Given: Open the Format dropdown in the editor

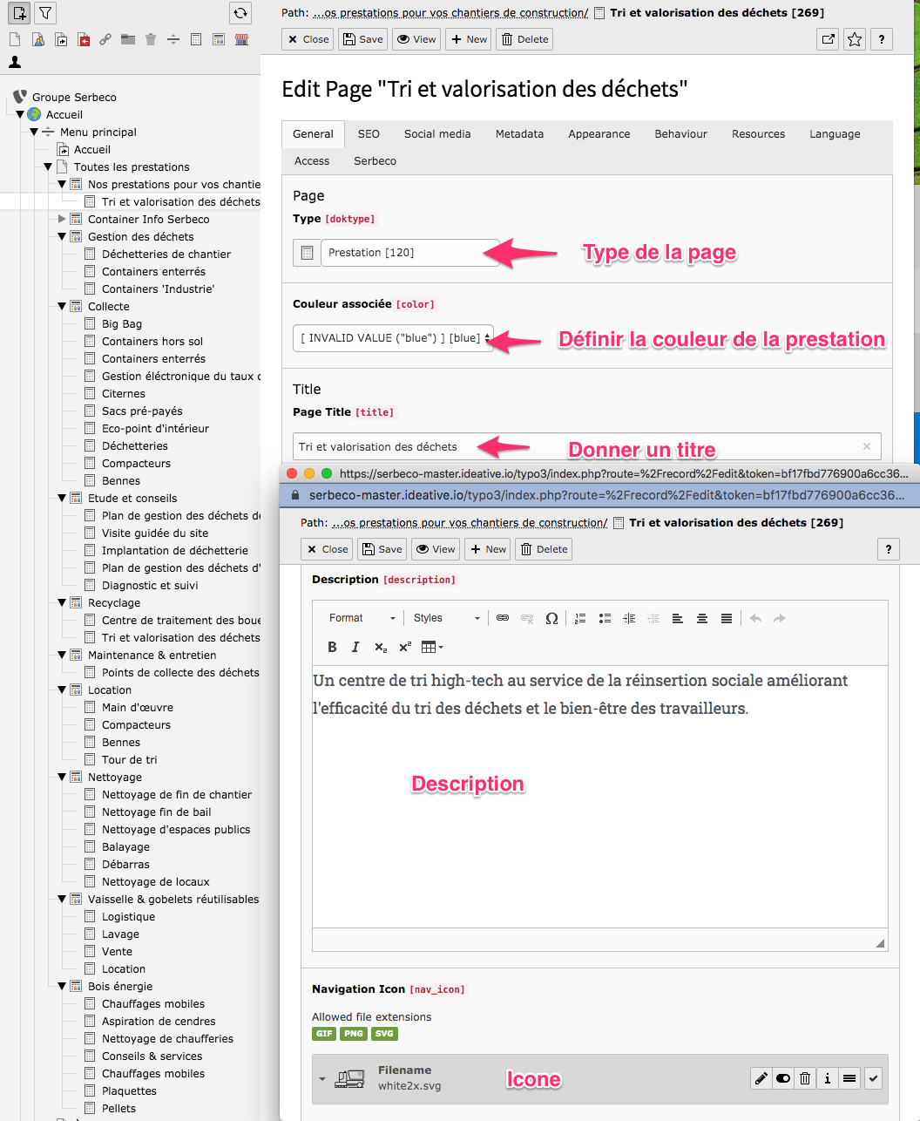Looking at the screenshot, I should (362, 618).
